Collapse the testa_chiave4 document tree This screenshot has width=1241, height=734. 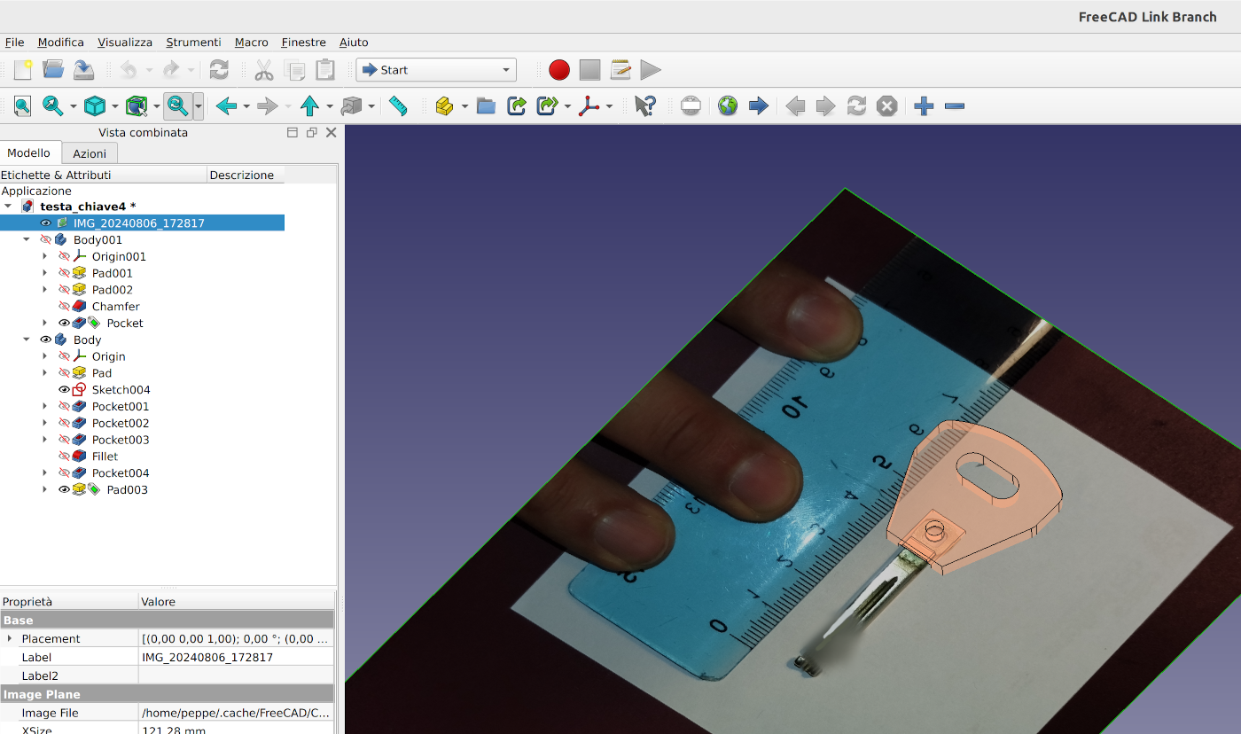click(x=8, y=207)
